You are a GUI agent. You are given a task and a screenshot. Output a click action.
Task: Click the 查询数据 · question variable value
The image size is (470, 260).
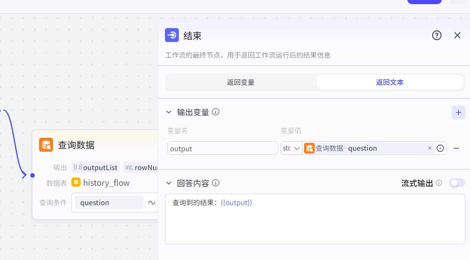[368, 148]
